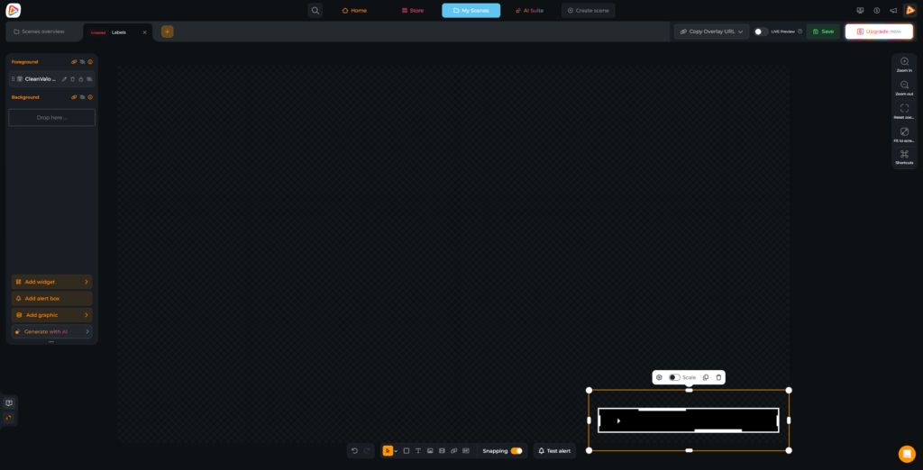Screen dimensions: 923x470
Task: Toggle the Snapping switch
Action: 516,450
